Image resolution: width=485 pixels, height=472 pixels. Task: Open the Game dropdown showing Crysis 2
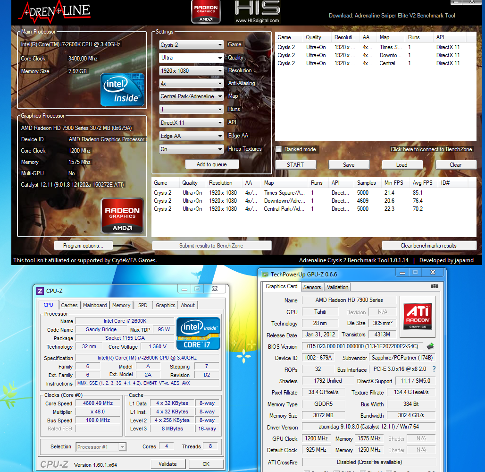click(x=191, y=44)
